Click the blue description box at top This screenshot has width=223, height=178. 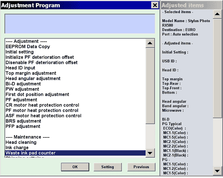[x=80, y=24]
